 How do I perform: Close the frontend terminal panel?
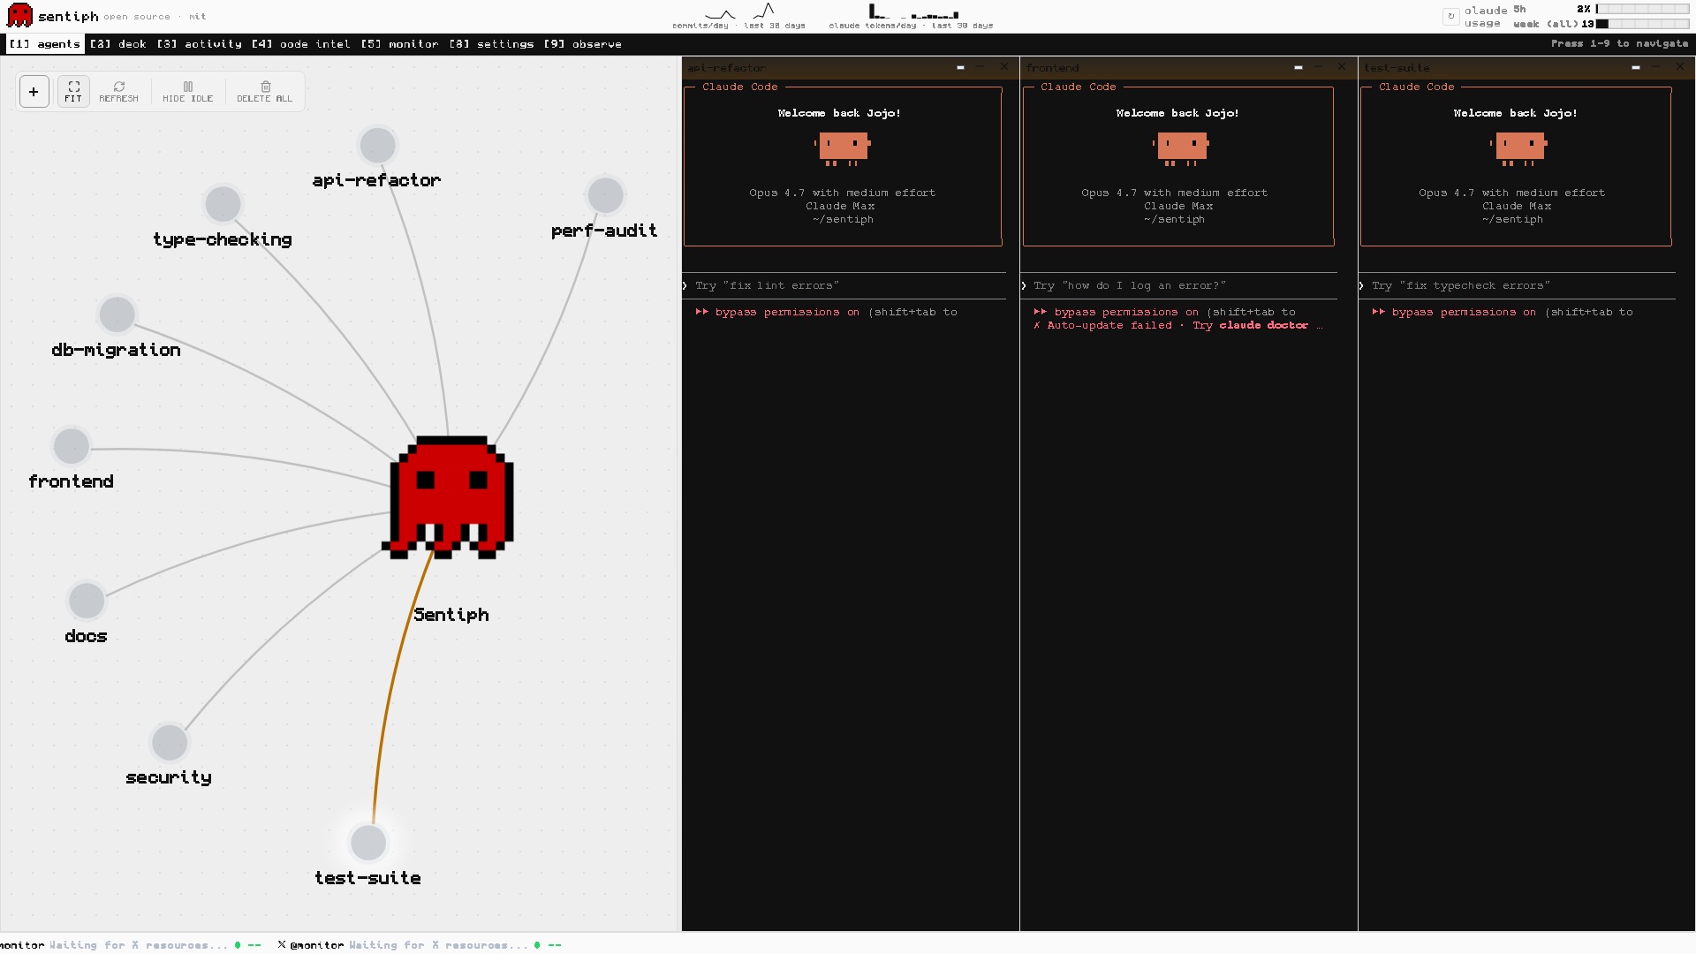click(1341, 67)
